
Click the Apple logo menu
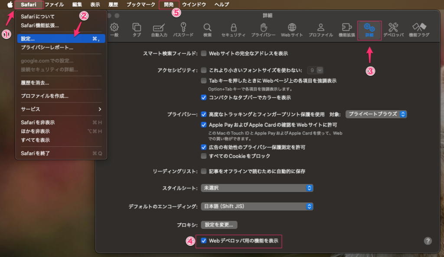[10, 5]
